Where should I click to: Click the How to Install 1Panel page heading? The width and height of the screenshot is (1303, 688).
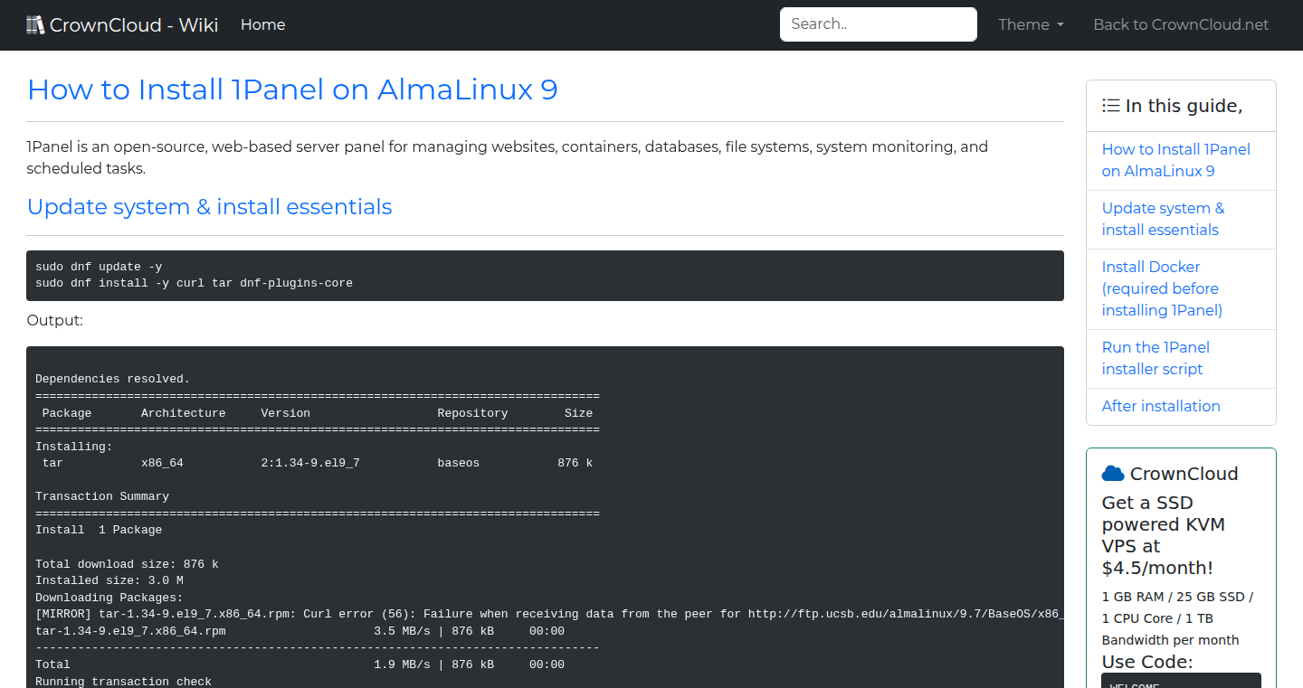coord(292,90)
